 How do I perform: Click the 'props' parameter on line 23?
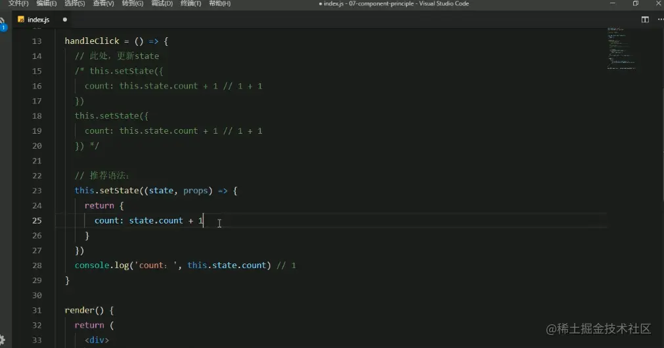(x=196, y=191)
